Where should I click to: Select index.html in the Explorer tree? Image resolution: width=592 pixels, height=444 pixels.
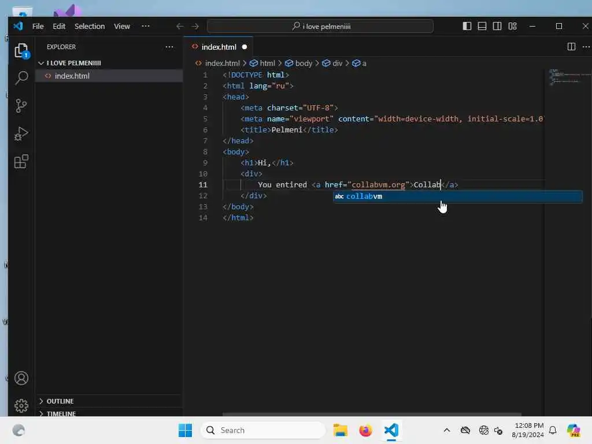[109, 76]
